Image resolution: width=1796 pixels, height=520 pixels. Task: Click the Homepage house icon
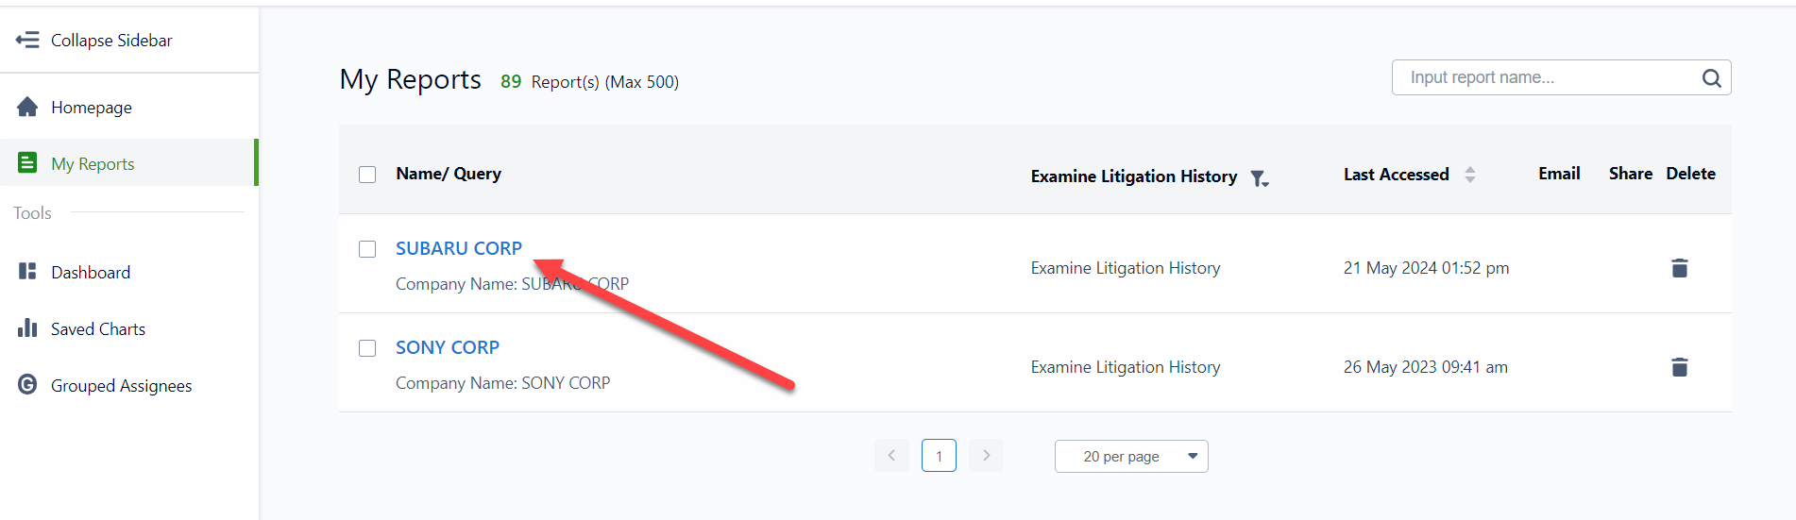point(27,107)
